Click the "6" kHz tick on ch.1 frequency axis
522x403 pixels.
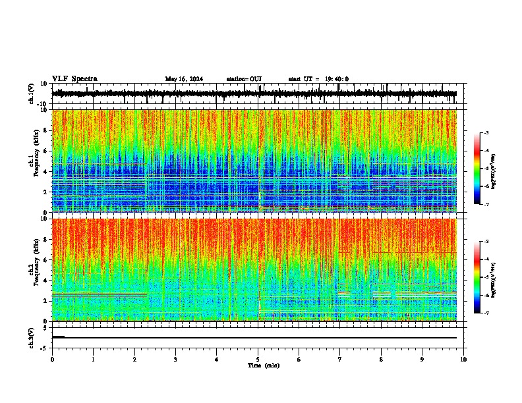click(x=45, y=151)
